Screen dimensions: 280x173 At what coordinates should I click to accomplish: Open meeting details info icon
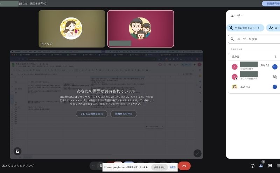[x=252, y=166]
